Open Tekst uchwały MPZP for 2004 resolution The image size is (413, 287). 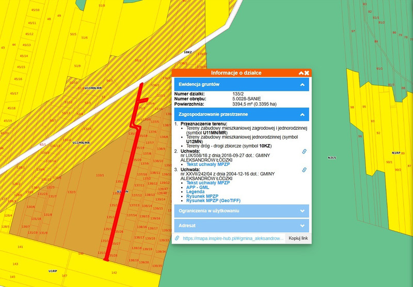[x=208, y=183]
